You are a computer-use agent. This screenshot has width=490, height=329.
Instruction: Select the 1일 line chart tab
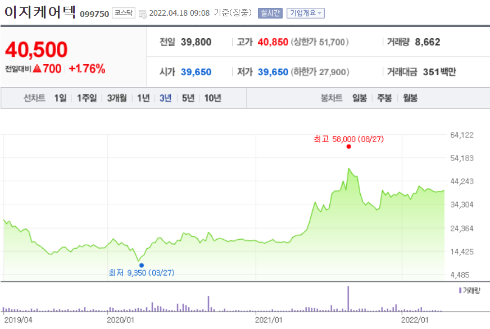[60, 98]
